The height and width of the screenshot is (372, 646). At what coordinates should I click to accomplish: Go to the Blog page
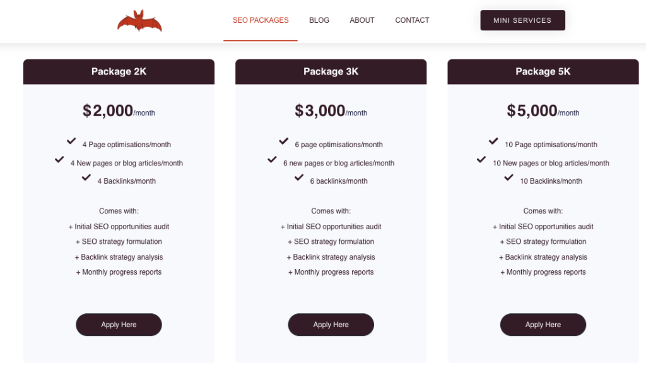coord(319,20)
